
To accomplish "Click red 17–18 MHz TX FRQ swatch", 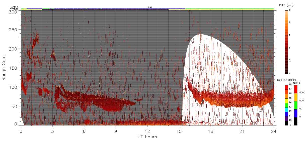I will [286, 87].
